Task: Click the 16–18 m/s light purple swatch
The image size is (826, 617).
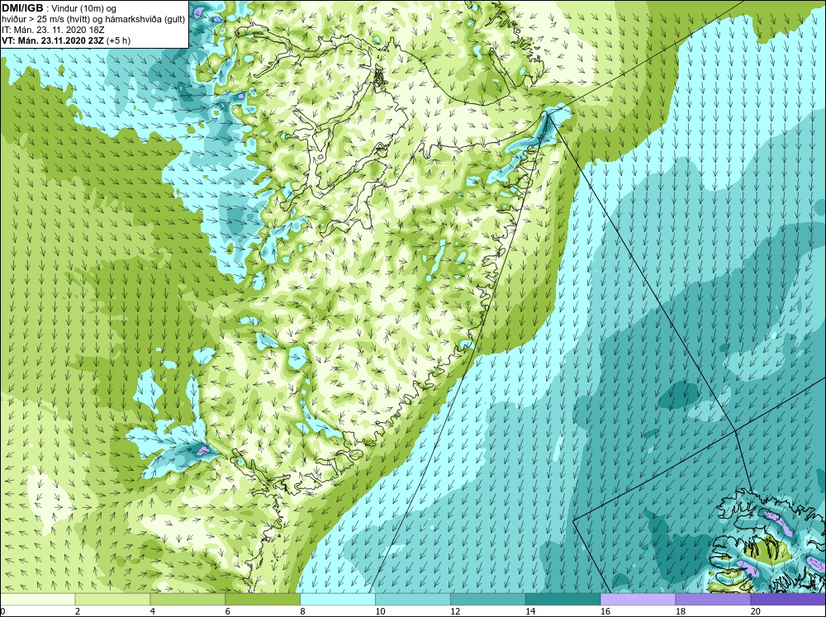Action: [638, 599]
